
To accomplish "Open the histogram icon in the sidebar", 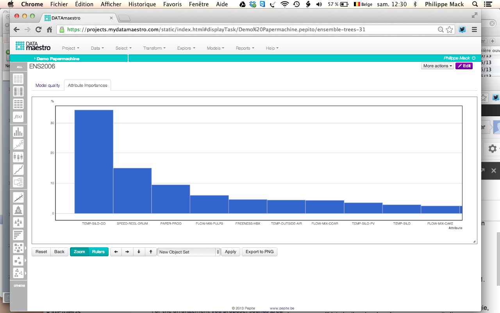I will (x=18, y=132).
